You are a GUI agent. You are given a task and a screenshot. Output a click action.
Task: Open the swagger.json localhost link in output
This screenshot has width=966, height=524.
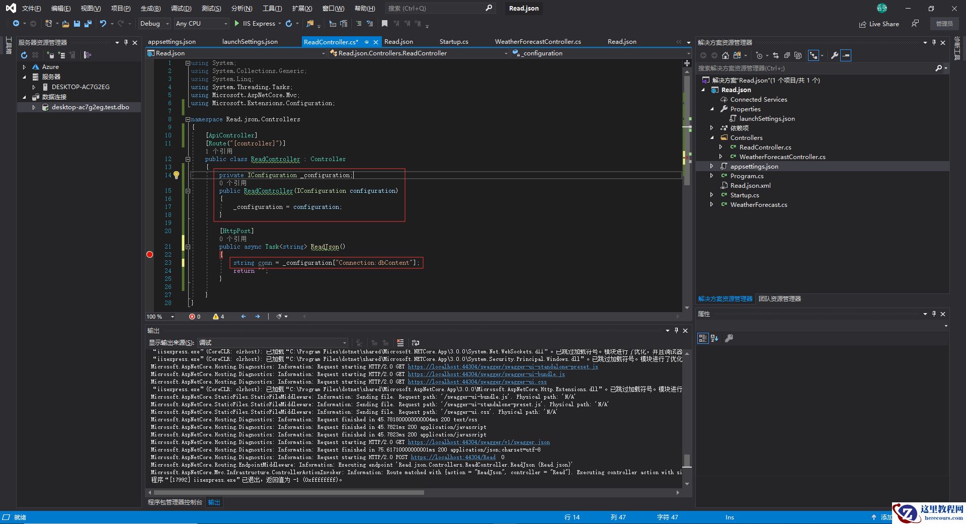(478, 442)
